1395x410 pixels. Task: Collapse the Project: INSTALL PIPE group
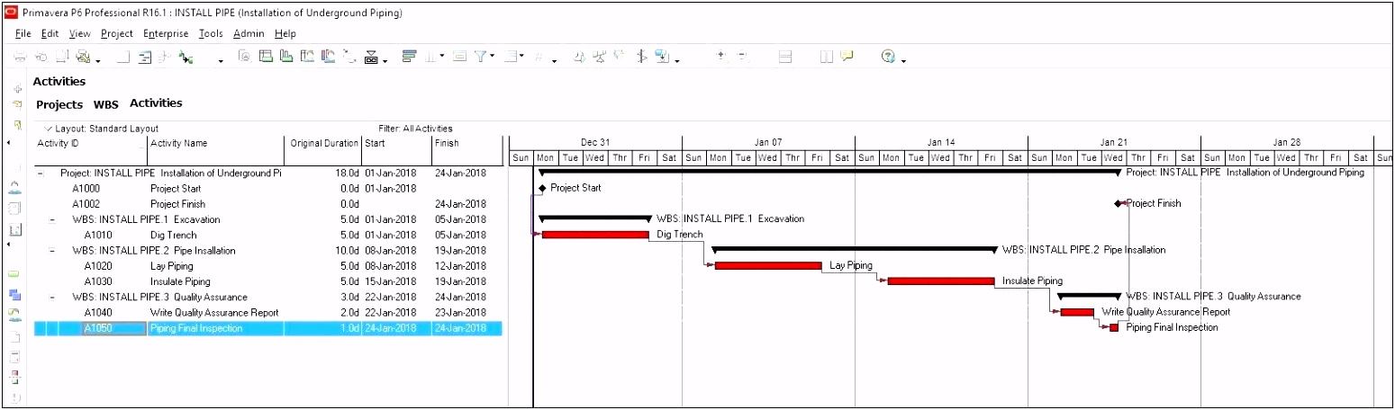click(x=41, y=173)
